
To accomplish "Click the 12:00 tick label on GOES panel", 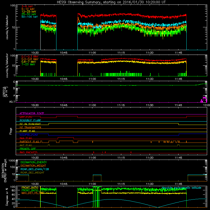I will [207, 105].
